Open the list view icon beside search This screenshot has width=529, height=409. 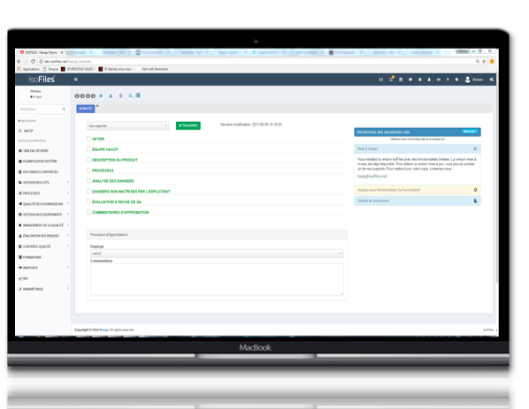tap(138, 95)
